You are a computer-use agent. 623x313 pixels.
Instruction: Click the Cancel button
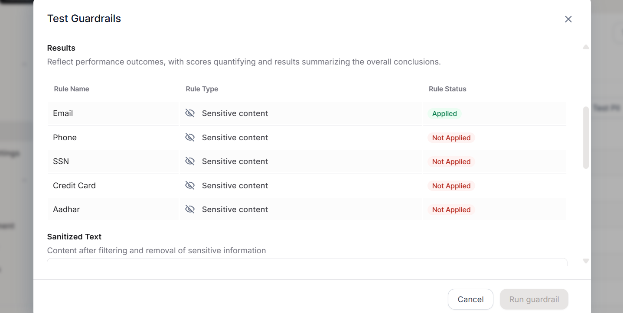[470, 299]
